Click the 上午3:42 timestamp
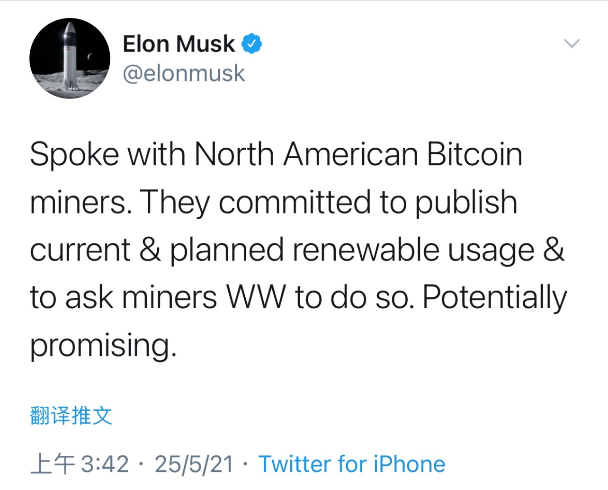The image size is (608, 490). pos(80,464)
